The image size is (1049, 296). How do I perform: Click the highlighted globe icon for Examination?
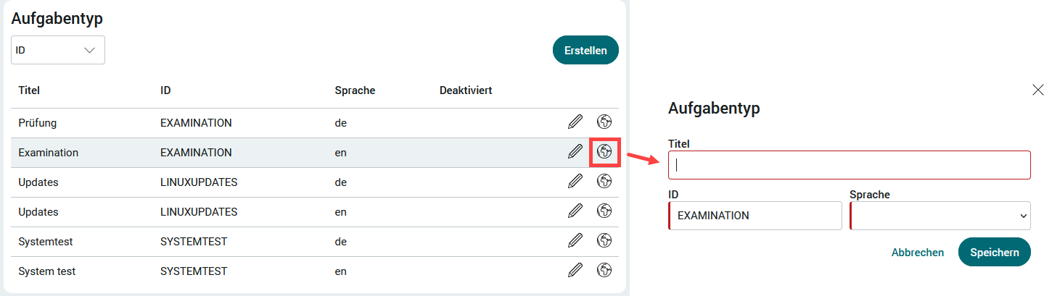604,152
